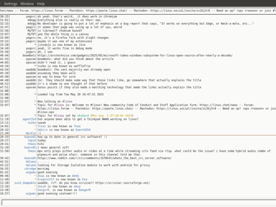Click the message input box at the bottom
The width and height of the screenshot is (276, 207).
point(138,202)
